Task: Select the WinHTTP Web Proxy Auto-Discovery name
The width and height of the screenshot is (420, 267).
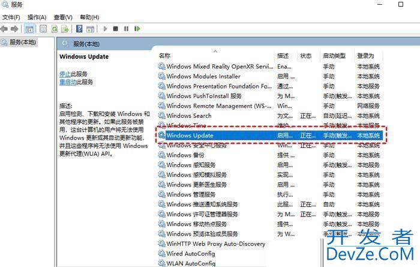Action: tap(215, 244)
